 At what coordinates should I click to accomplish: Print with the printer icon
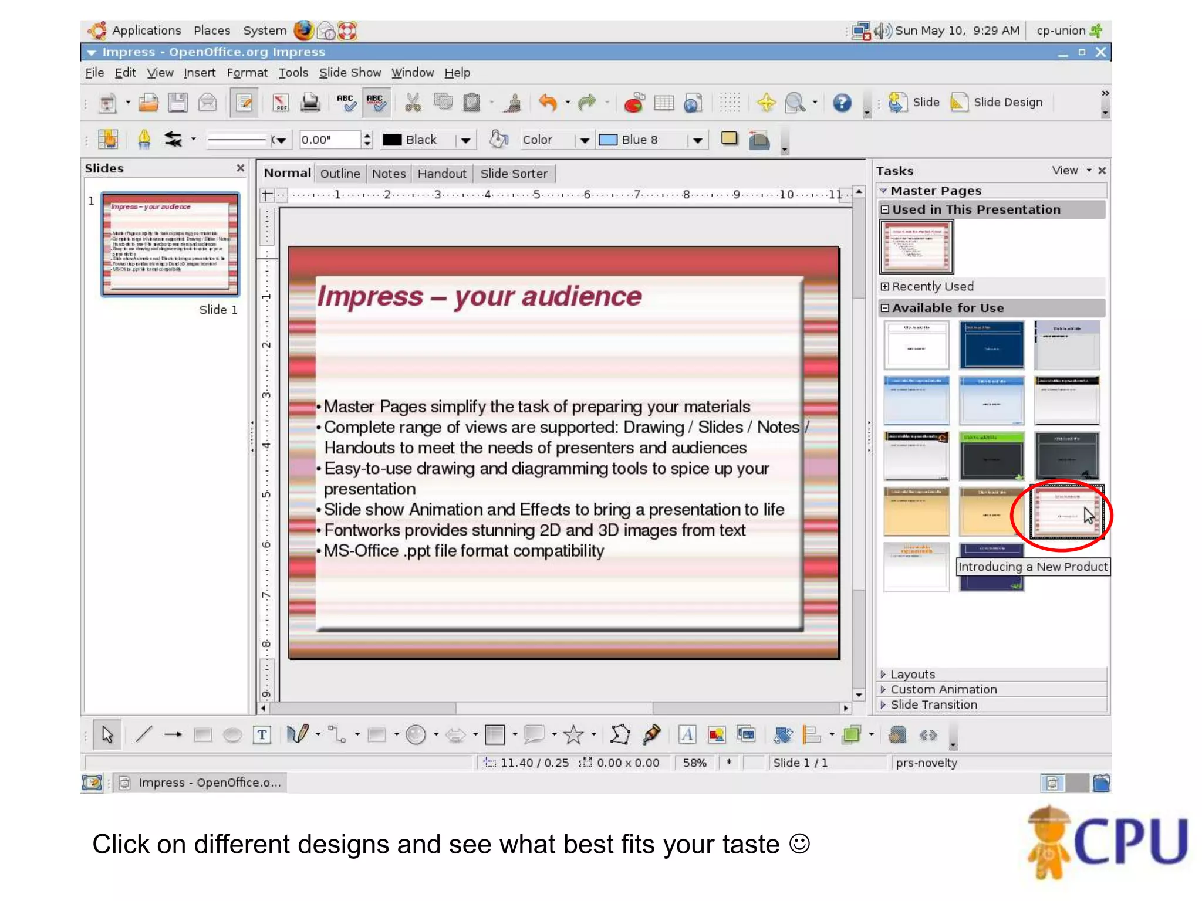click(310, 103)
